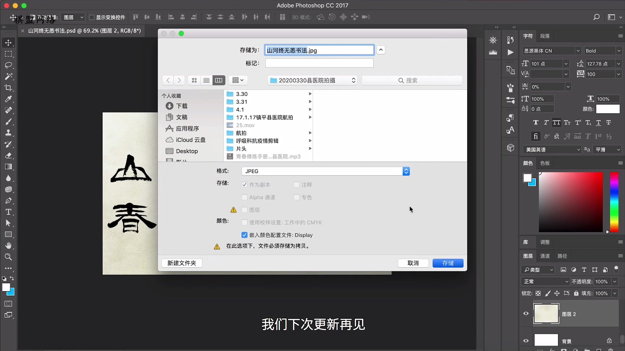Click the 存储 save button
Screen dimensions: 625x351
click(x=448, y=263)
